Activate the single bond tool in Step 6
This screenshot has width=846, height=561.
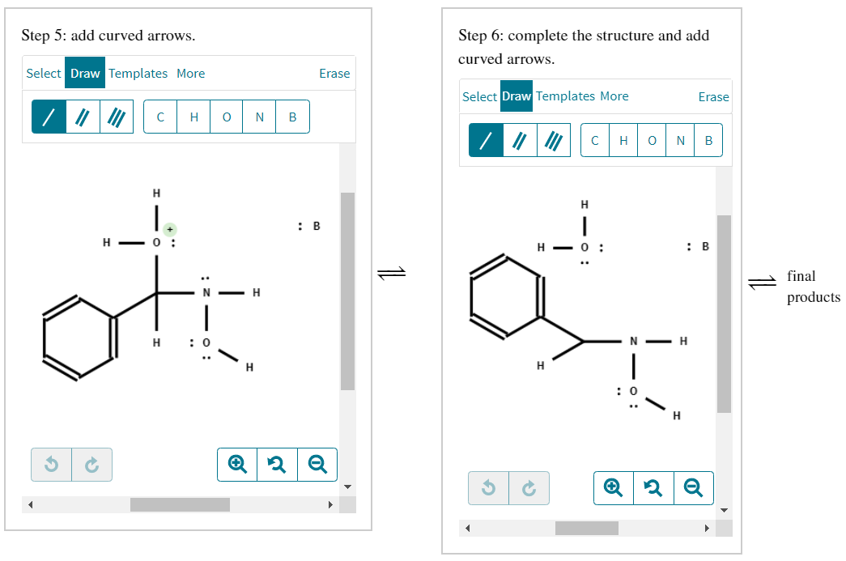[486, 140]
